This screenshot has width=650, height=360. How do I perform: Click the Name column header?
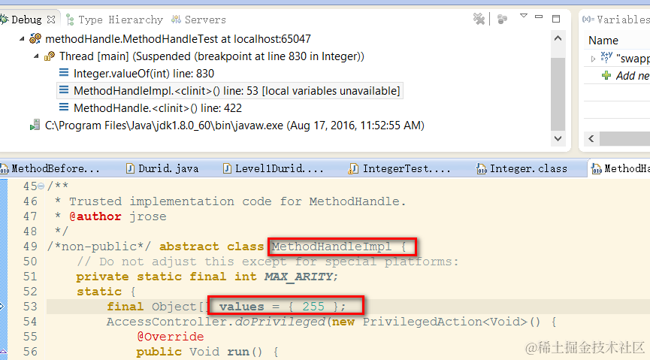[603, 41]
